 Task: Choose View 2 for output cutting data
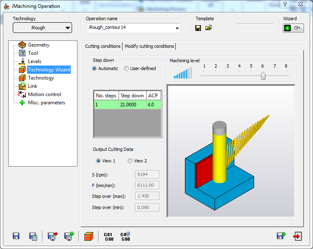(137, 161)
